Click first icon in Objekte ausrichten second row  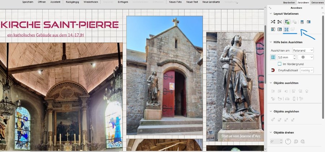273,99
